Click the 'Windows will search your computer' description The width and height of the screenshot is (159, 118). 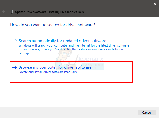point(74,49)
